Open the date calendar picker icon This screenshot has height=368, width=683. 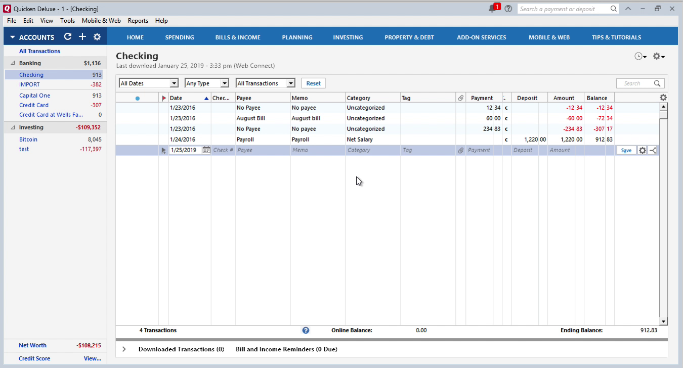[x=206, y=150]
